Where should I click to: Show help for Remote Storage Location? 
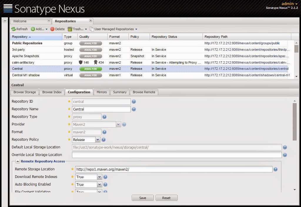(x=275, y=169)
